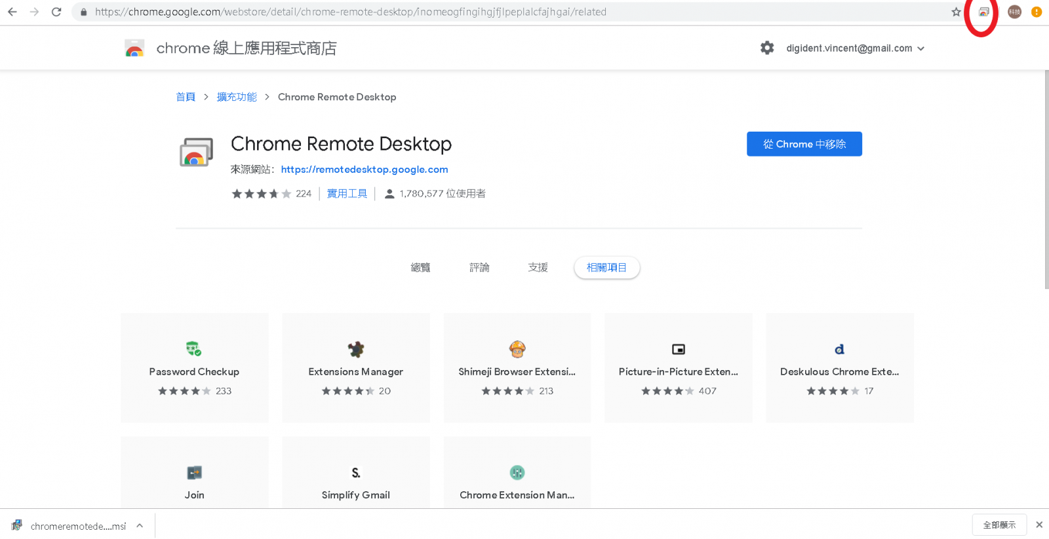Image resolution: width=1049 pixels, height=539 pixels.
Task: Click Shimeji 213 star rating
Action: click(517, 391)
